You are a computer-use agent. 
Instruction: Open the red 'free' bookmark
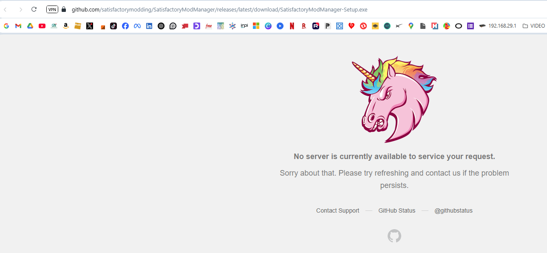pos(209,26)
